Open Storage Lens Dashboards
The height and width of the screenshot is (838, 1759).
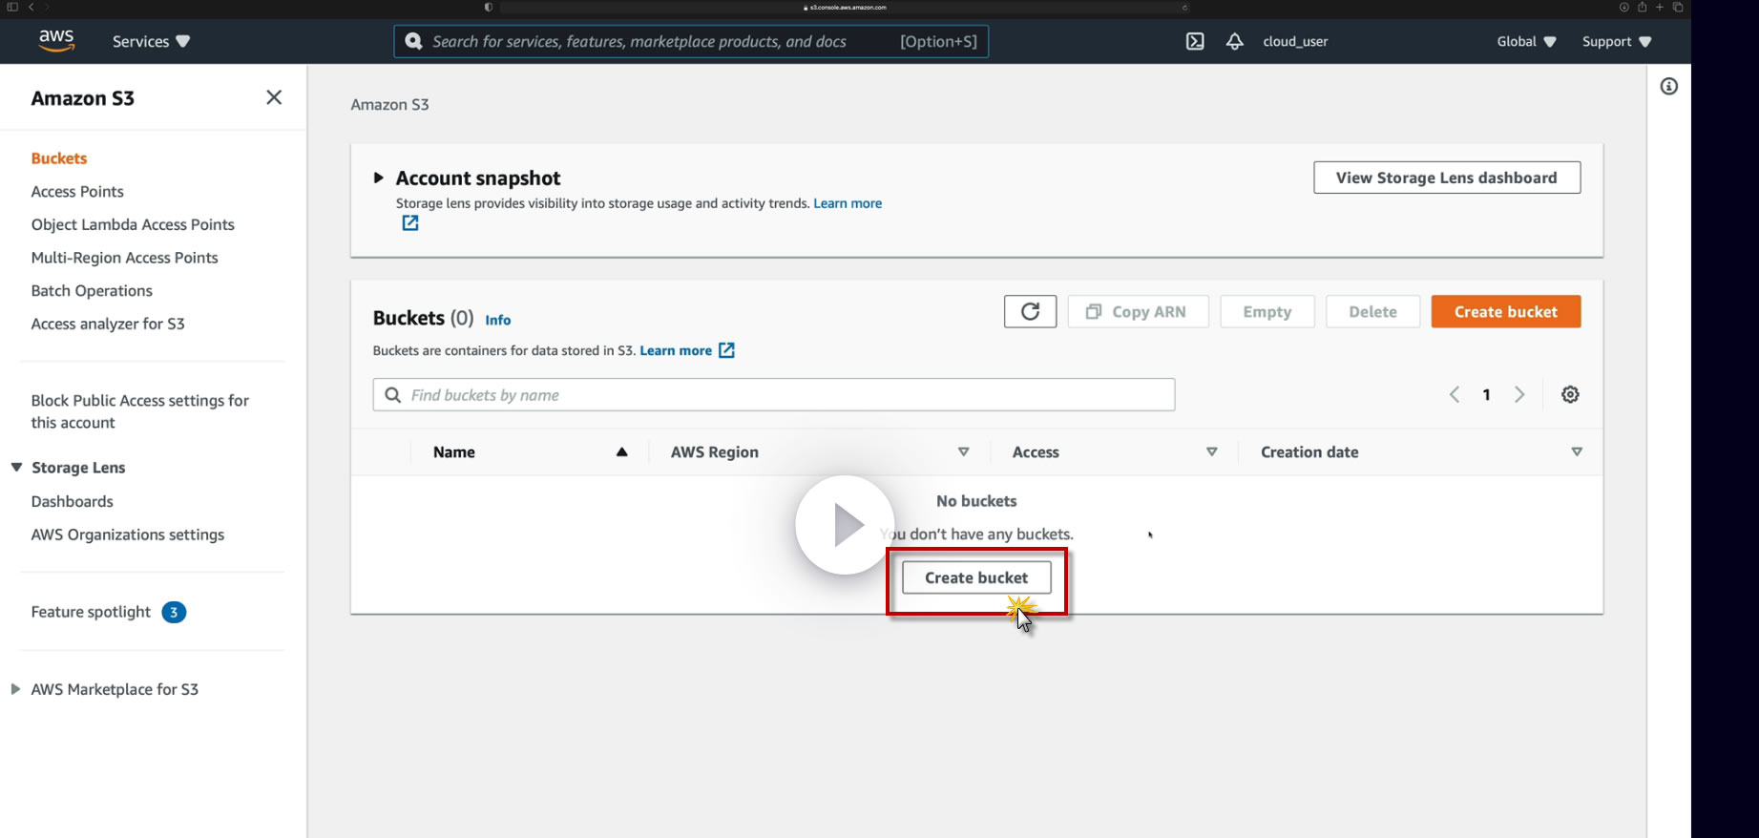point(72,502)
